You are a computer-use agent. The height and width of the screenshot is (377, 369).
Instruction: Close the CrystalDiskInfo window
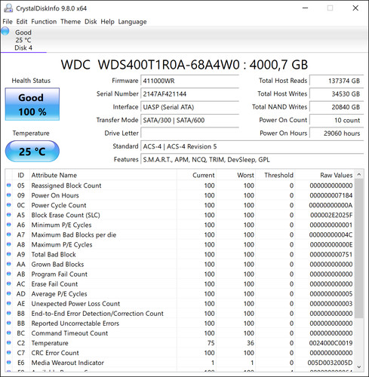click(x=355, y=8)
